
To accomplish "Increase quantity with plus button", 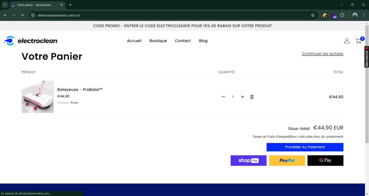I will click(x=243, y=97).
